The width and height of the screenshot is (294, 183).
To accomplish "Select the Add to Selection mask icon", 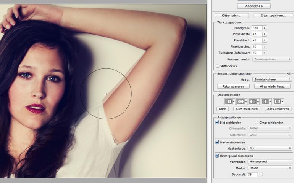I will [x=242, y=102].
